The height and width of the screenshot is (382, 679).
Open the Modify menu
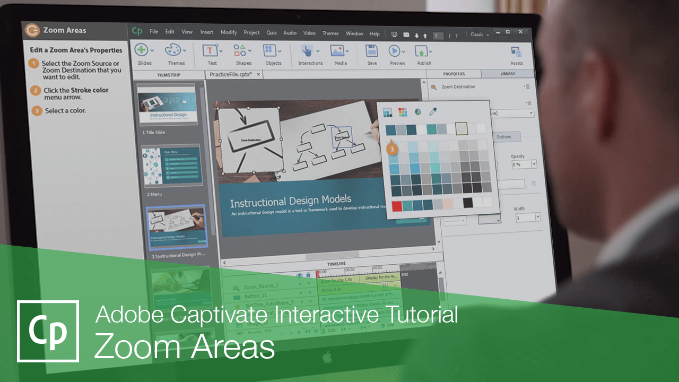tap(228, 33)
